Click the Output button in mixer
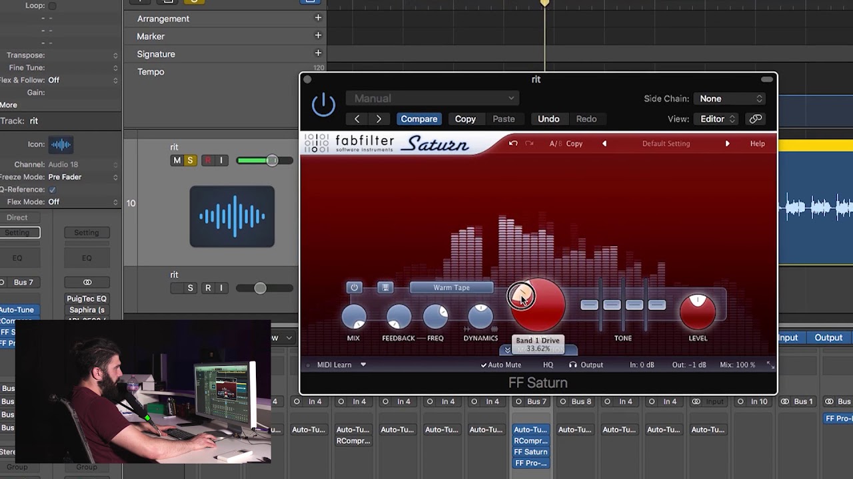This screenshot has width=853, height=479. (x=828, y=338)
